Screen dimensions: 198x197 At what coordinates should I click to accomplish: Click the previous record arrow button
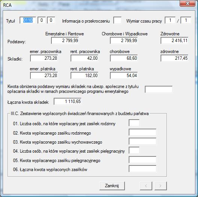(x=146, y=186)
